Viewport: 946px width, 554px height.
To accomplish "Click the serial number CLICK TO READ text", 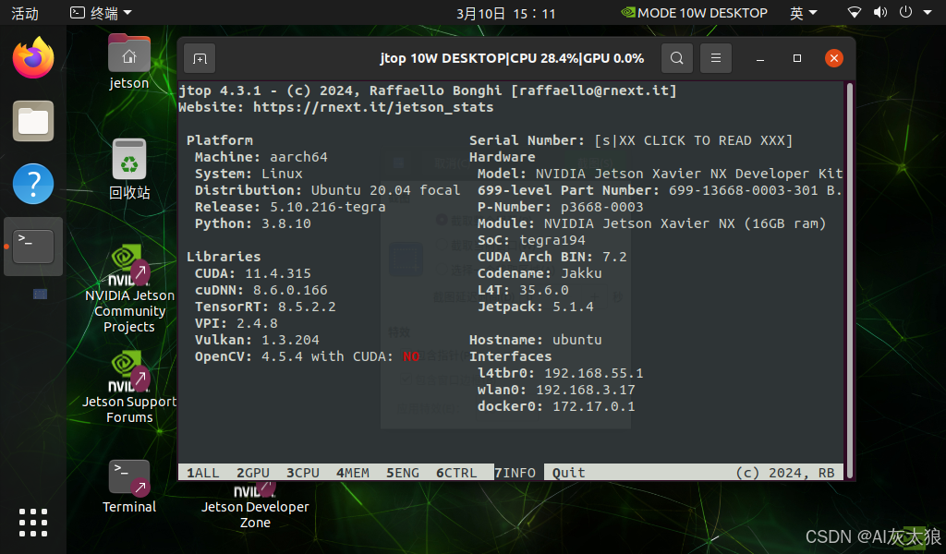I will pyautogui.click(x=693, y=140).
